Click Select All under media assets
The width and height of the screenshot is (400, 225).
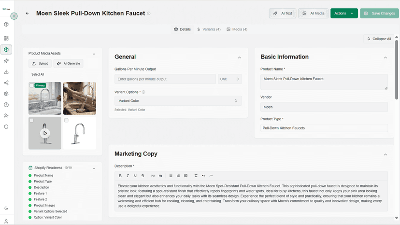tap(38, 74)
